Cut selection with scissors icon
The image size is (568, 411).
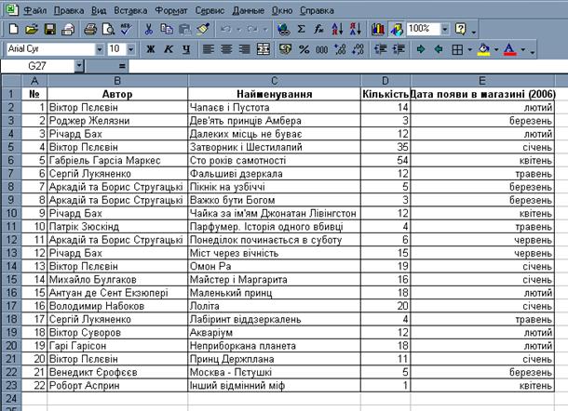pos(149,29)
